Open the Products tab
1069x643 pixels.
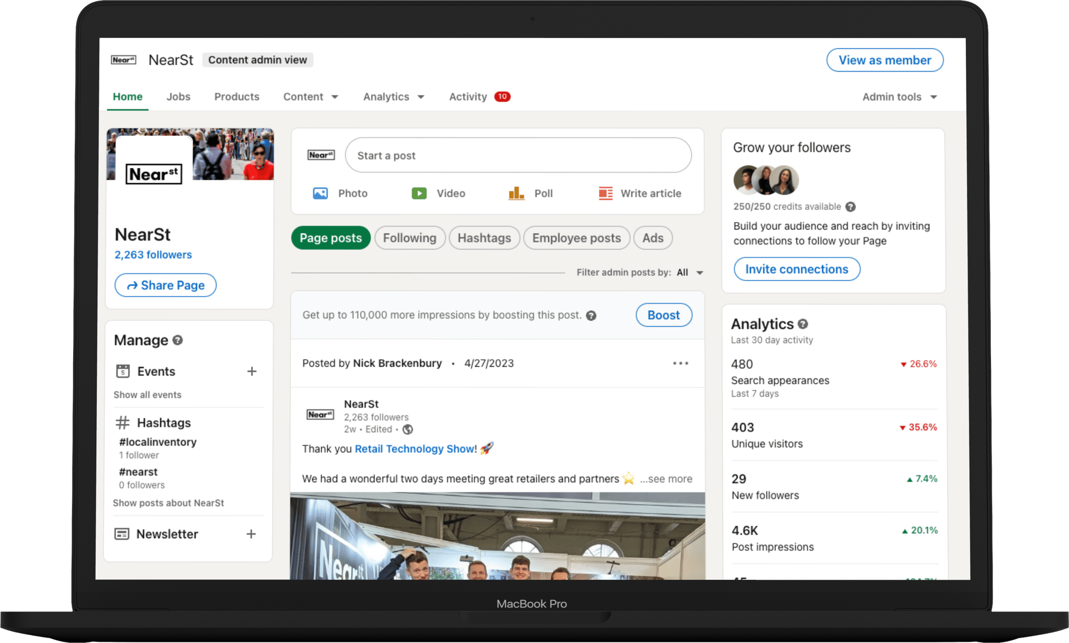click(237, 97)
